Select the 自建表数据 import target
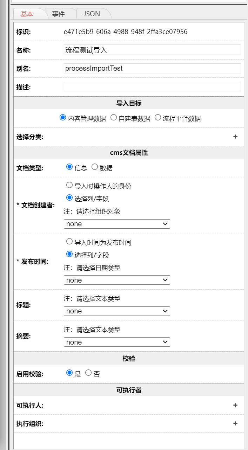 click(x=114, y=118)
